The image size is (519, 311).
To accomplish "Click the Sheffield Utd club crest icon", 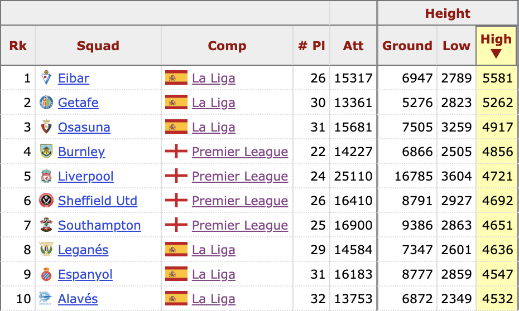I will coord(46,201).
